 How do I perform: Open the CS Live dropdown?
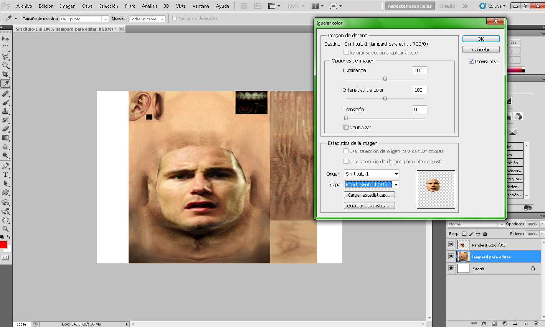493,6
